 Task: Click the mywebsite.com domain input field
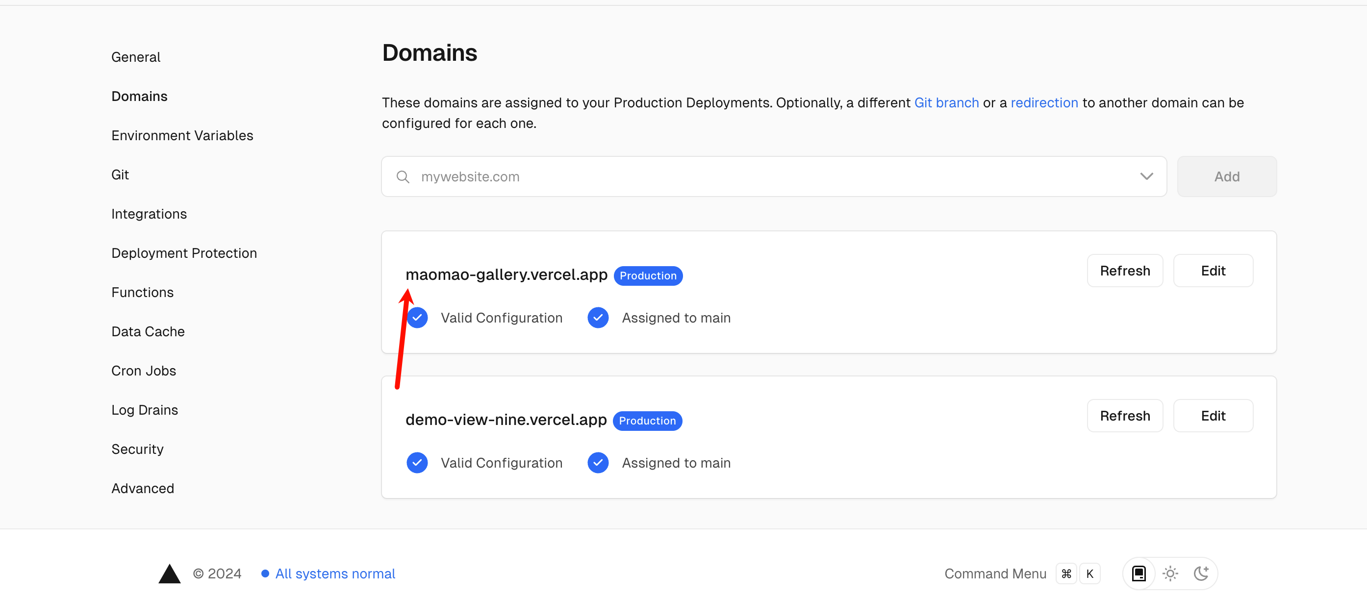pos(774,176)
